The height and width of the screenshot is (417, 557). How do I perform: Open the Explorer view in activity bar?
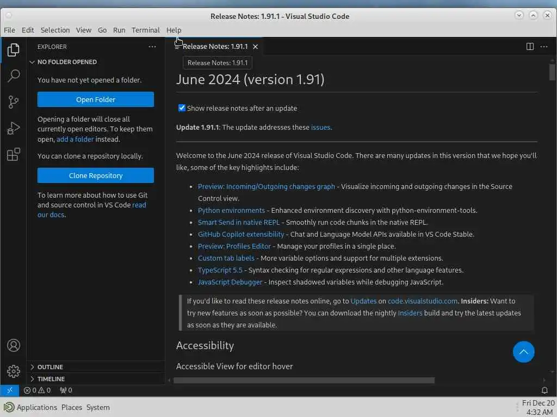[14, 49]
